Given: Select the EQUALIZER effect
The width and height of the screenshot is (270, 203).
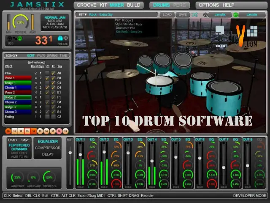Looking at the screenshot, I should (x=48, y=141).
